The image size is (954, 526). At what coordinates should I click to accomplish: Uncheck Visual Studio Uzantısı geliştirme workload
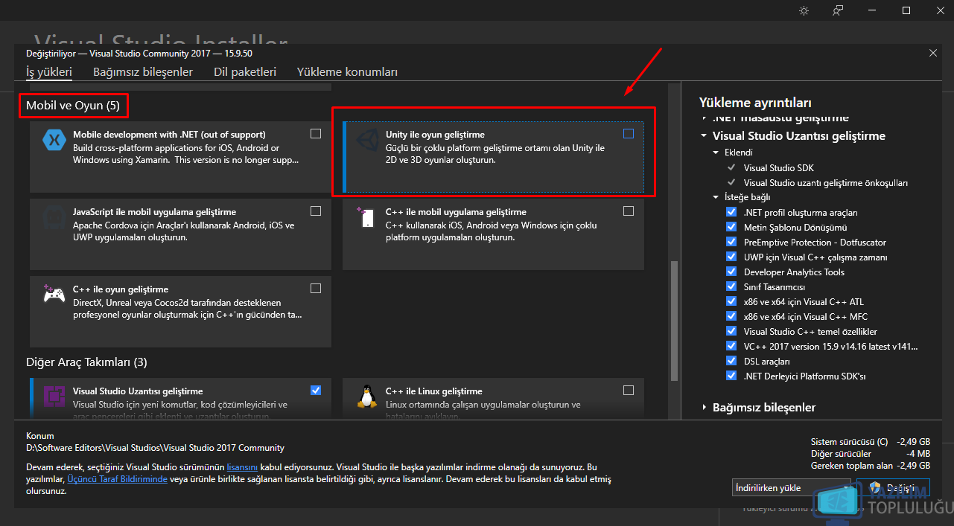[x=316, y=390]
